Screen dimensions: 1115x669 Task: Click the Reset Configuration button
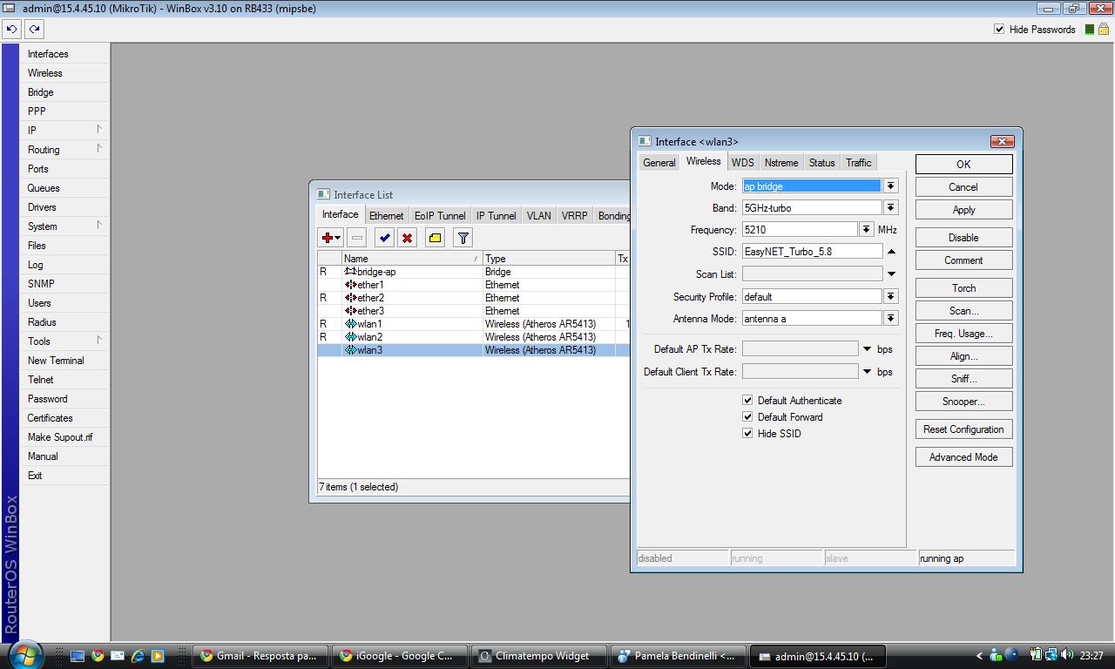[963, 429]
